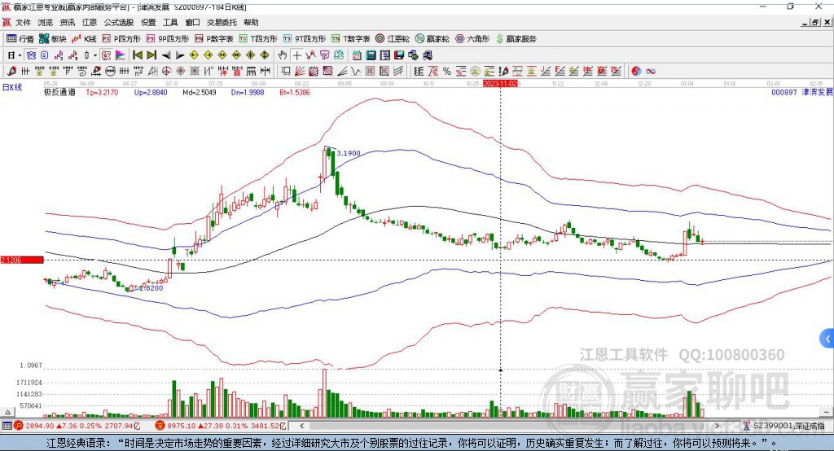Open the 公式选股 menu

pos(119,22)
